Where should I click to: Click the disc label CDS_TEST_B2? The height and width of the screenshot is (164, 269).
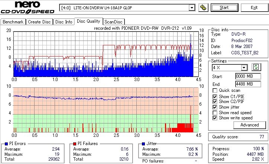245,53
